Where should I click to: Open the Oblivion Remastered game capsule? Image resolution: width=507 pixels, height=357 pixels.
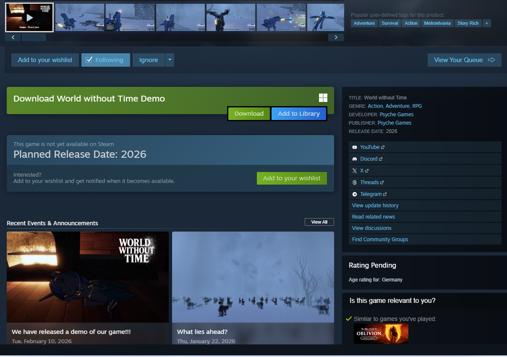pyautogui.click(x=381, y=334)
